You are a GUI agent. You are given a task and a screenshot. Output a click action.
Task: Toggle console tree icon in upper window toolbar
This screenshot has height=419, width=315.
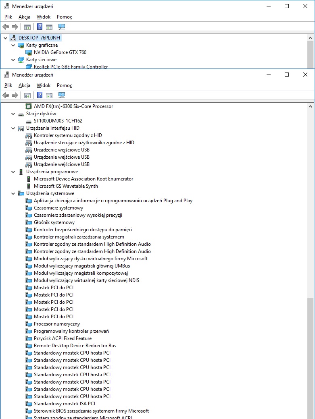click(27, 27)
